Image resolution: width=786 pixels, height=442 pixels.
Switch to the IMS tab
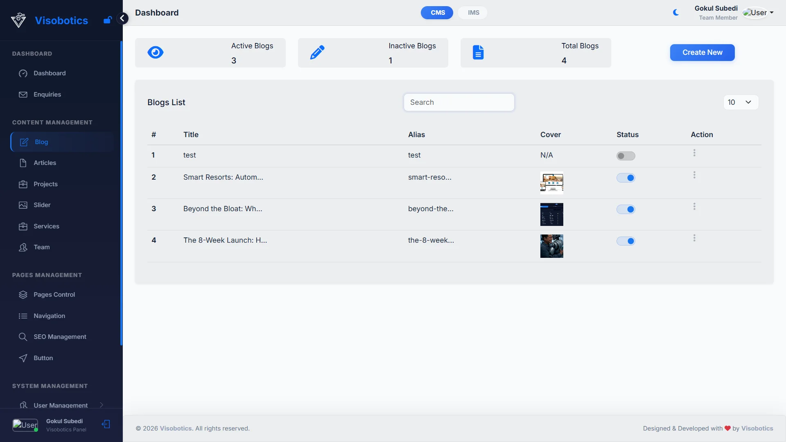[473, 13]
